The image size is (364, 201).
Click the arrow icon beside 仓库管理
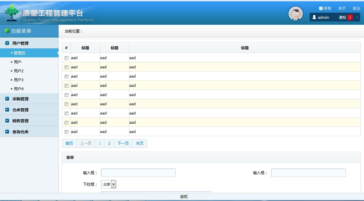pyautogui.click(x=7, y=110)
